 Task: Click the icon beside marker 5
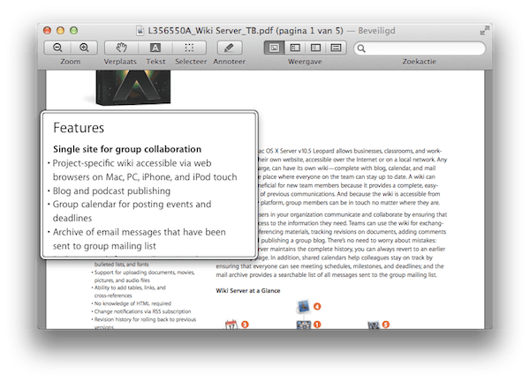374,325
